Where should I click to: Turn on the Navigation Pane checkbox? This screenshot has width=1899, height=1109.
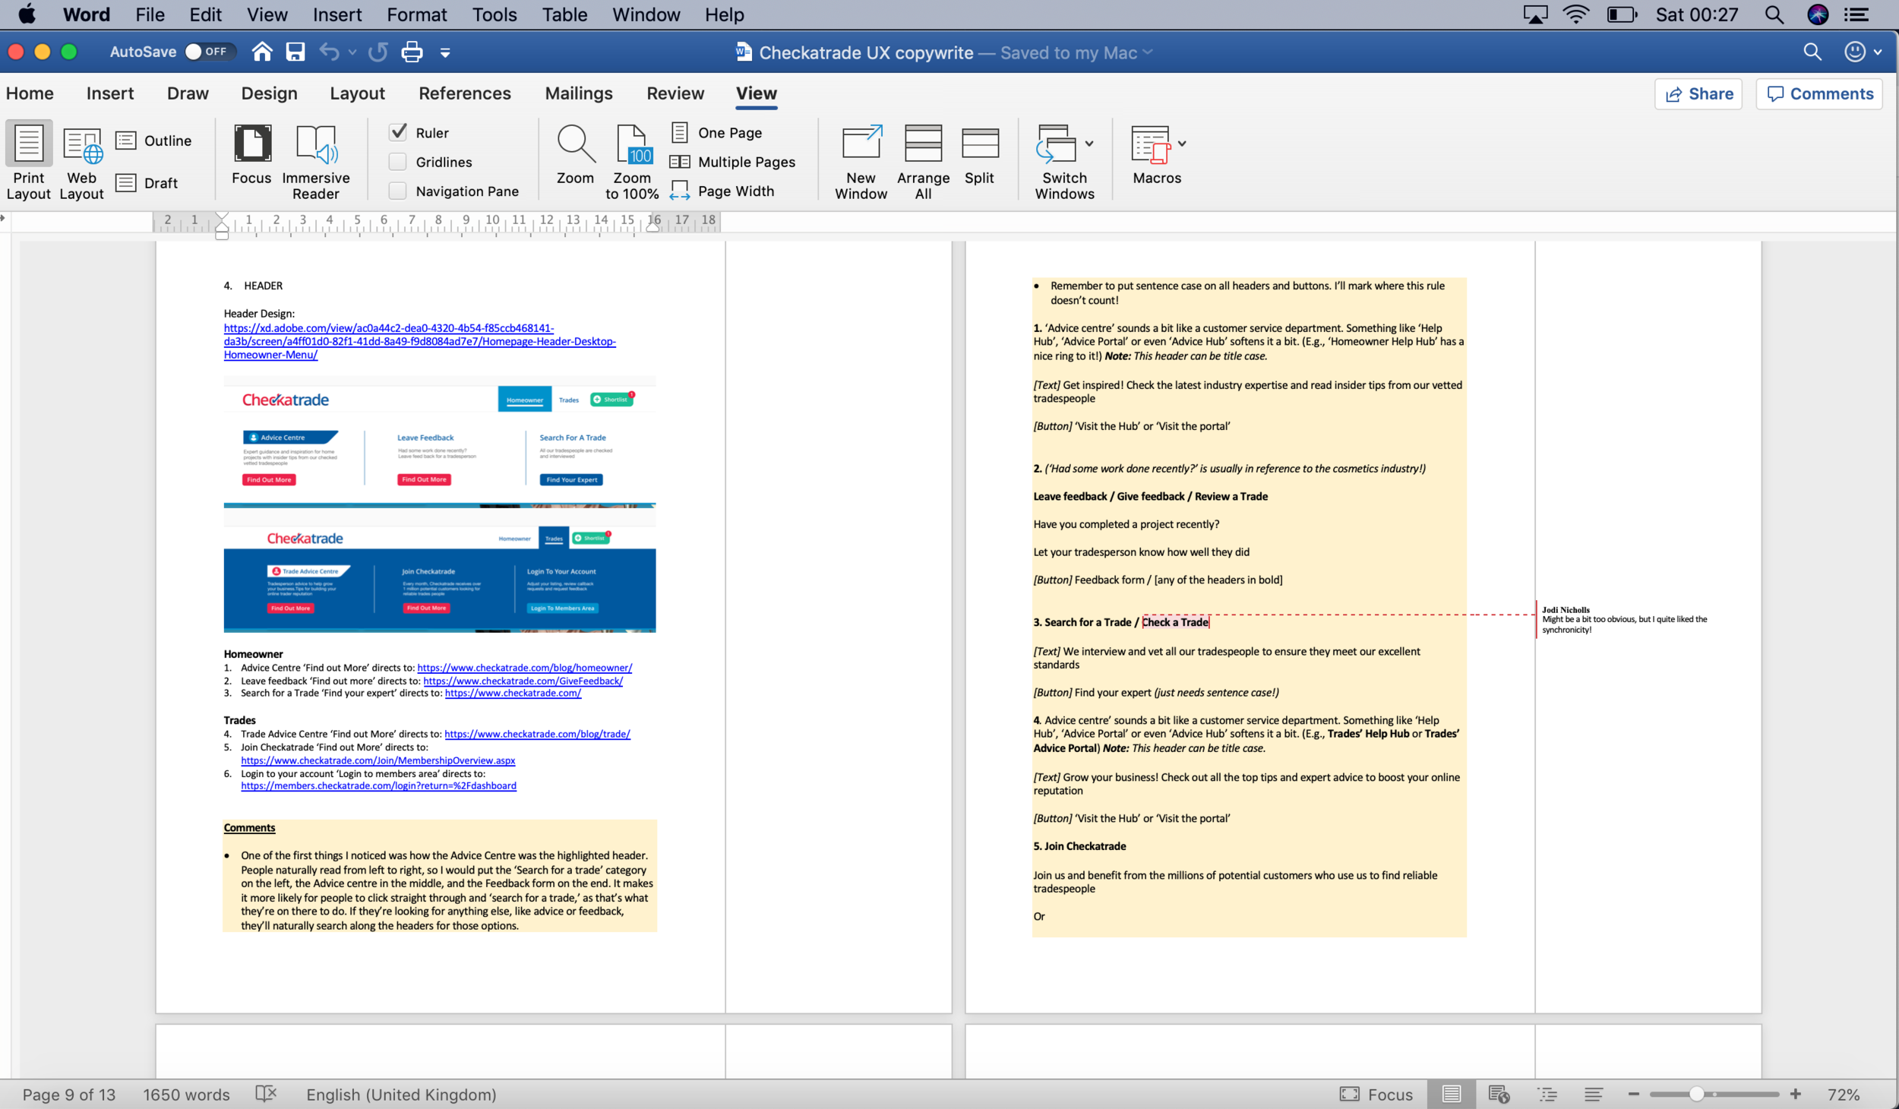coord(398,191)
